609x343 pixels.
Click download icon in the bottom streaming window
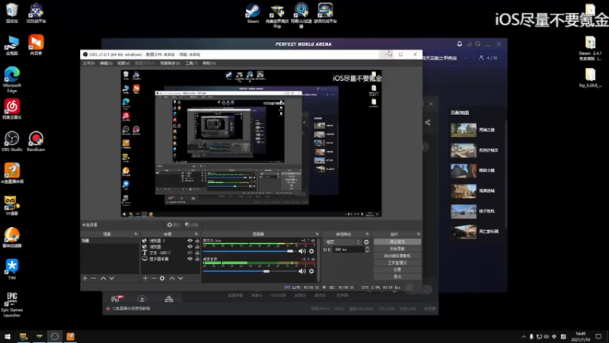click(x=142, y=299)
